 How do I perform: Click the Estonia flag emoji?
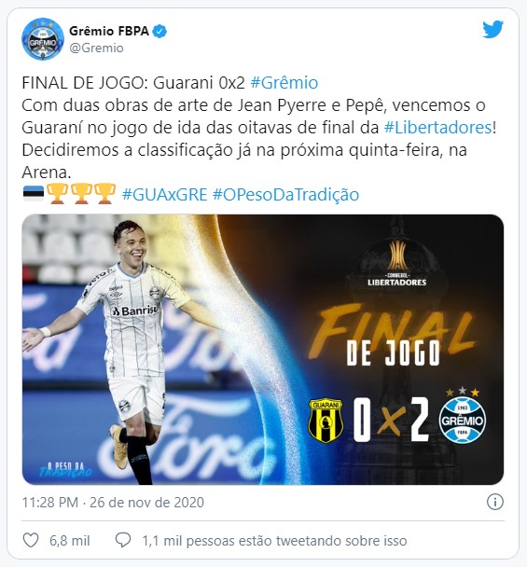(x=34, y=194)
